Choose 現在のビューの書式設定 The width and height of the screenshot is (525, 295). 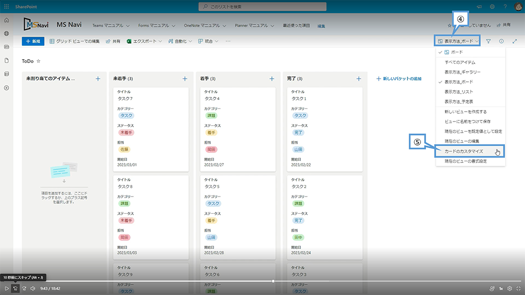click(x=470, y=161)
